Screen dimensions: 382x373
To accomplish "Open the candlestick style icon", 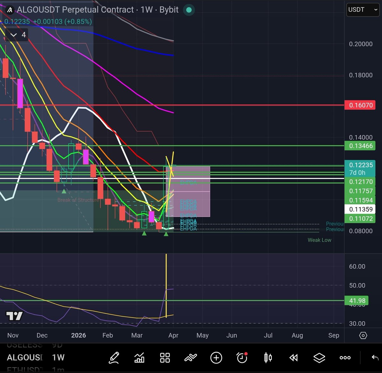I will pyautogui.click(x=268, y=358).
